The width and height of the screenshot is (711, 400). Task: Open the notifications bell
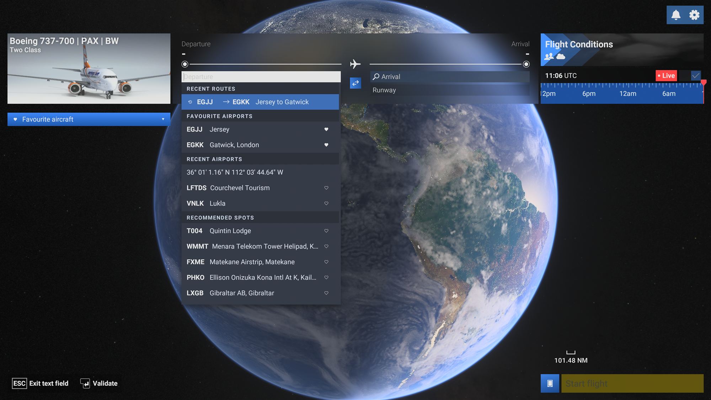click(676, 15)
